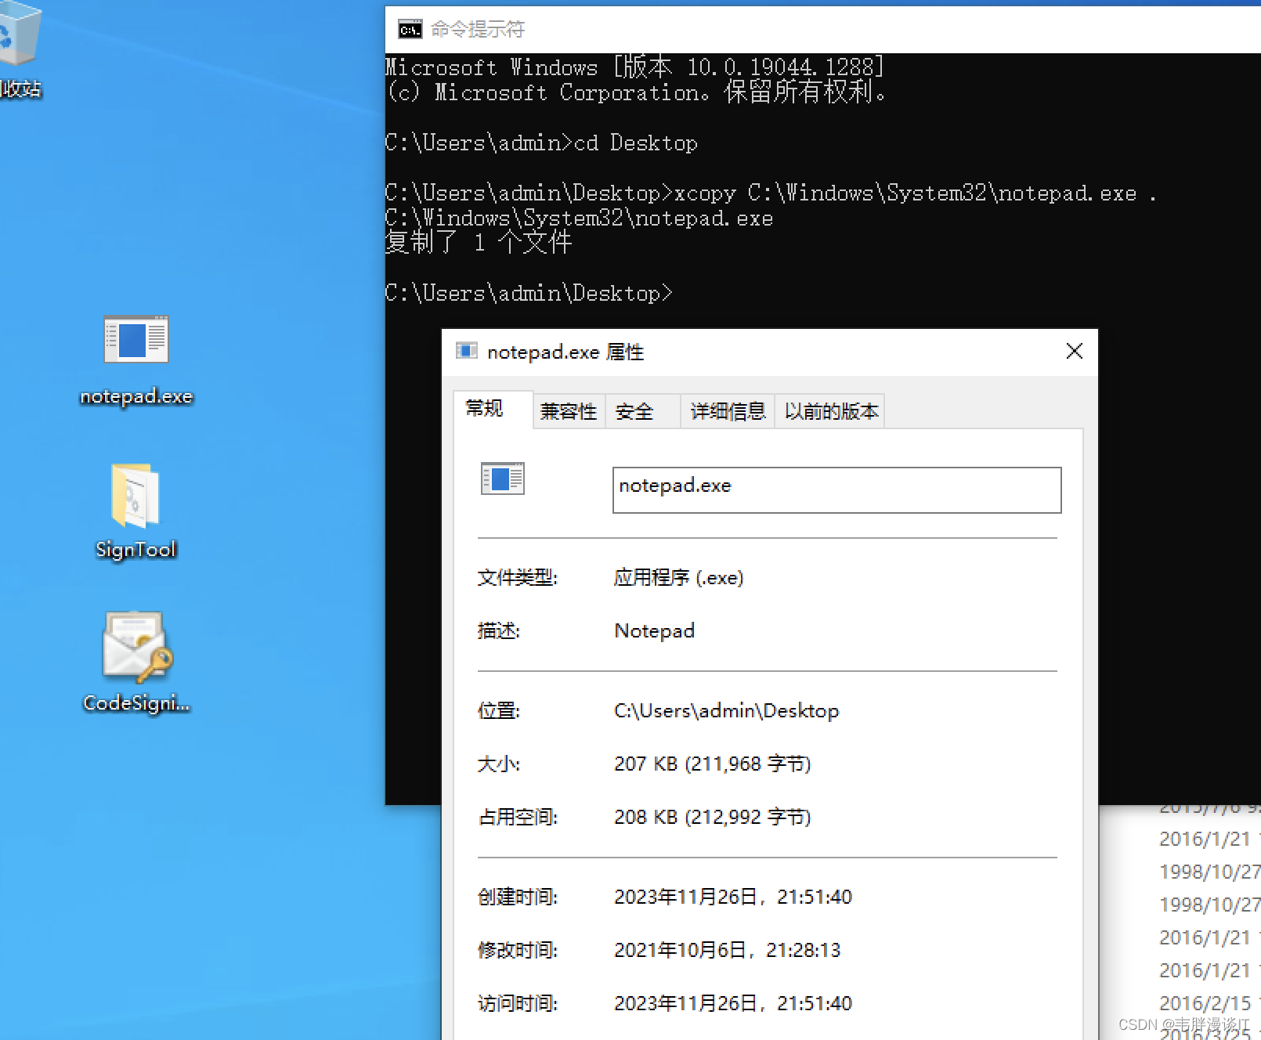Click the file type 应用程序 (.exe) value
Viewport: 1261px width, 1040px height.
[x=678, y=577]
